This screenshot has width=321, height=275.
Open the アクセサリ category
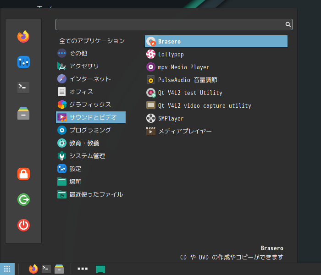click(x=91, y=66)
